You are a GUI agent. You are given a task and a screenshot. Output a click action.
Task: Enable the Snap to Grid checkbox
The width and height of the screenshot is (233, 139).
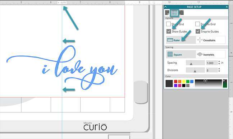click(x=197, y=24)
